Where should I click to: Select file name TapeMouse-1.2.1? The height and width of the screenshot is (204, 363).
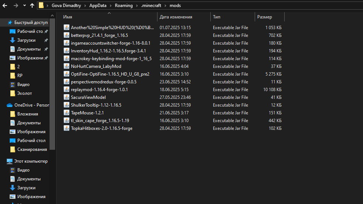click(87, 113)
